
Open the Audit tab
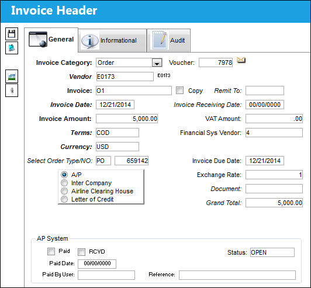pos(169,41)
